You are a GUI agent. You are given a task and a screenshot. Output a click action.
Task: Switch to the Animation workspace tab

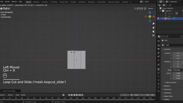coord(82,2)
